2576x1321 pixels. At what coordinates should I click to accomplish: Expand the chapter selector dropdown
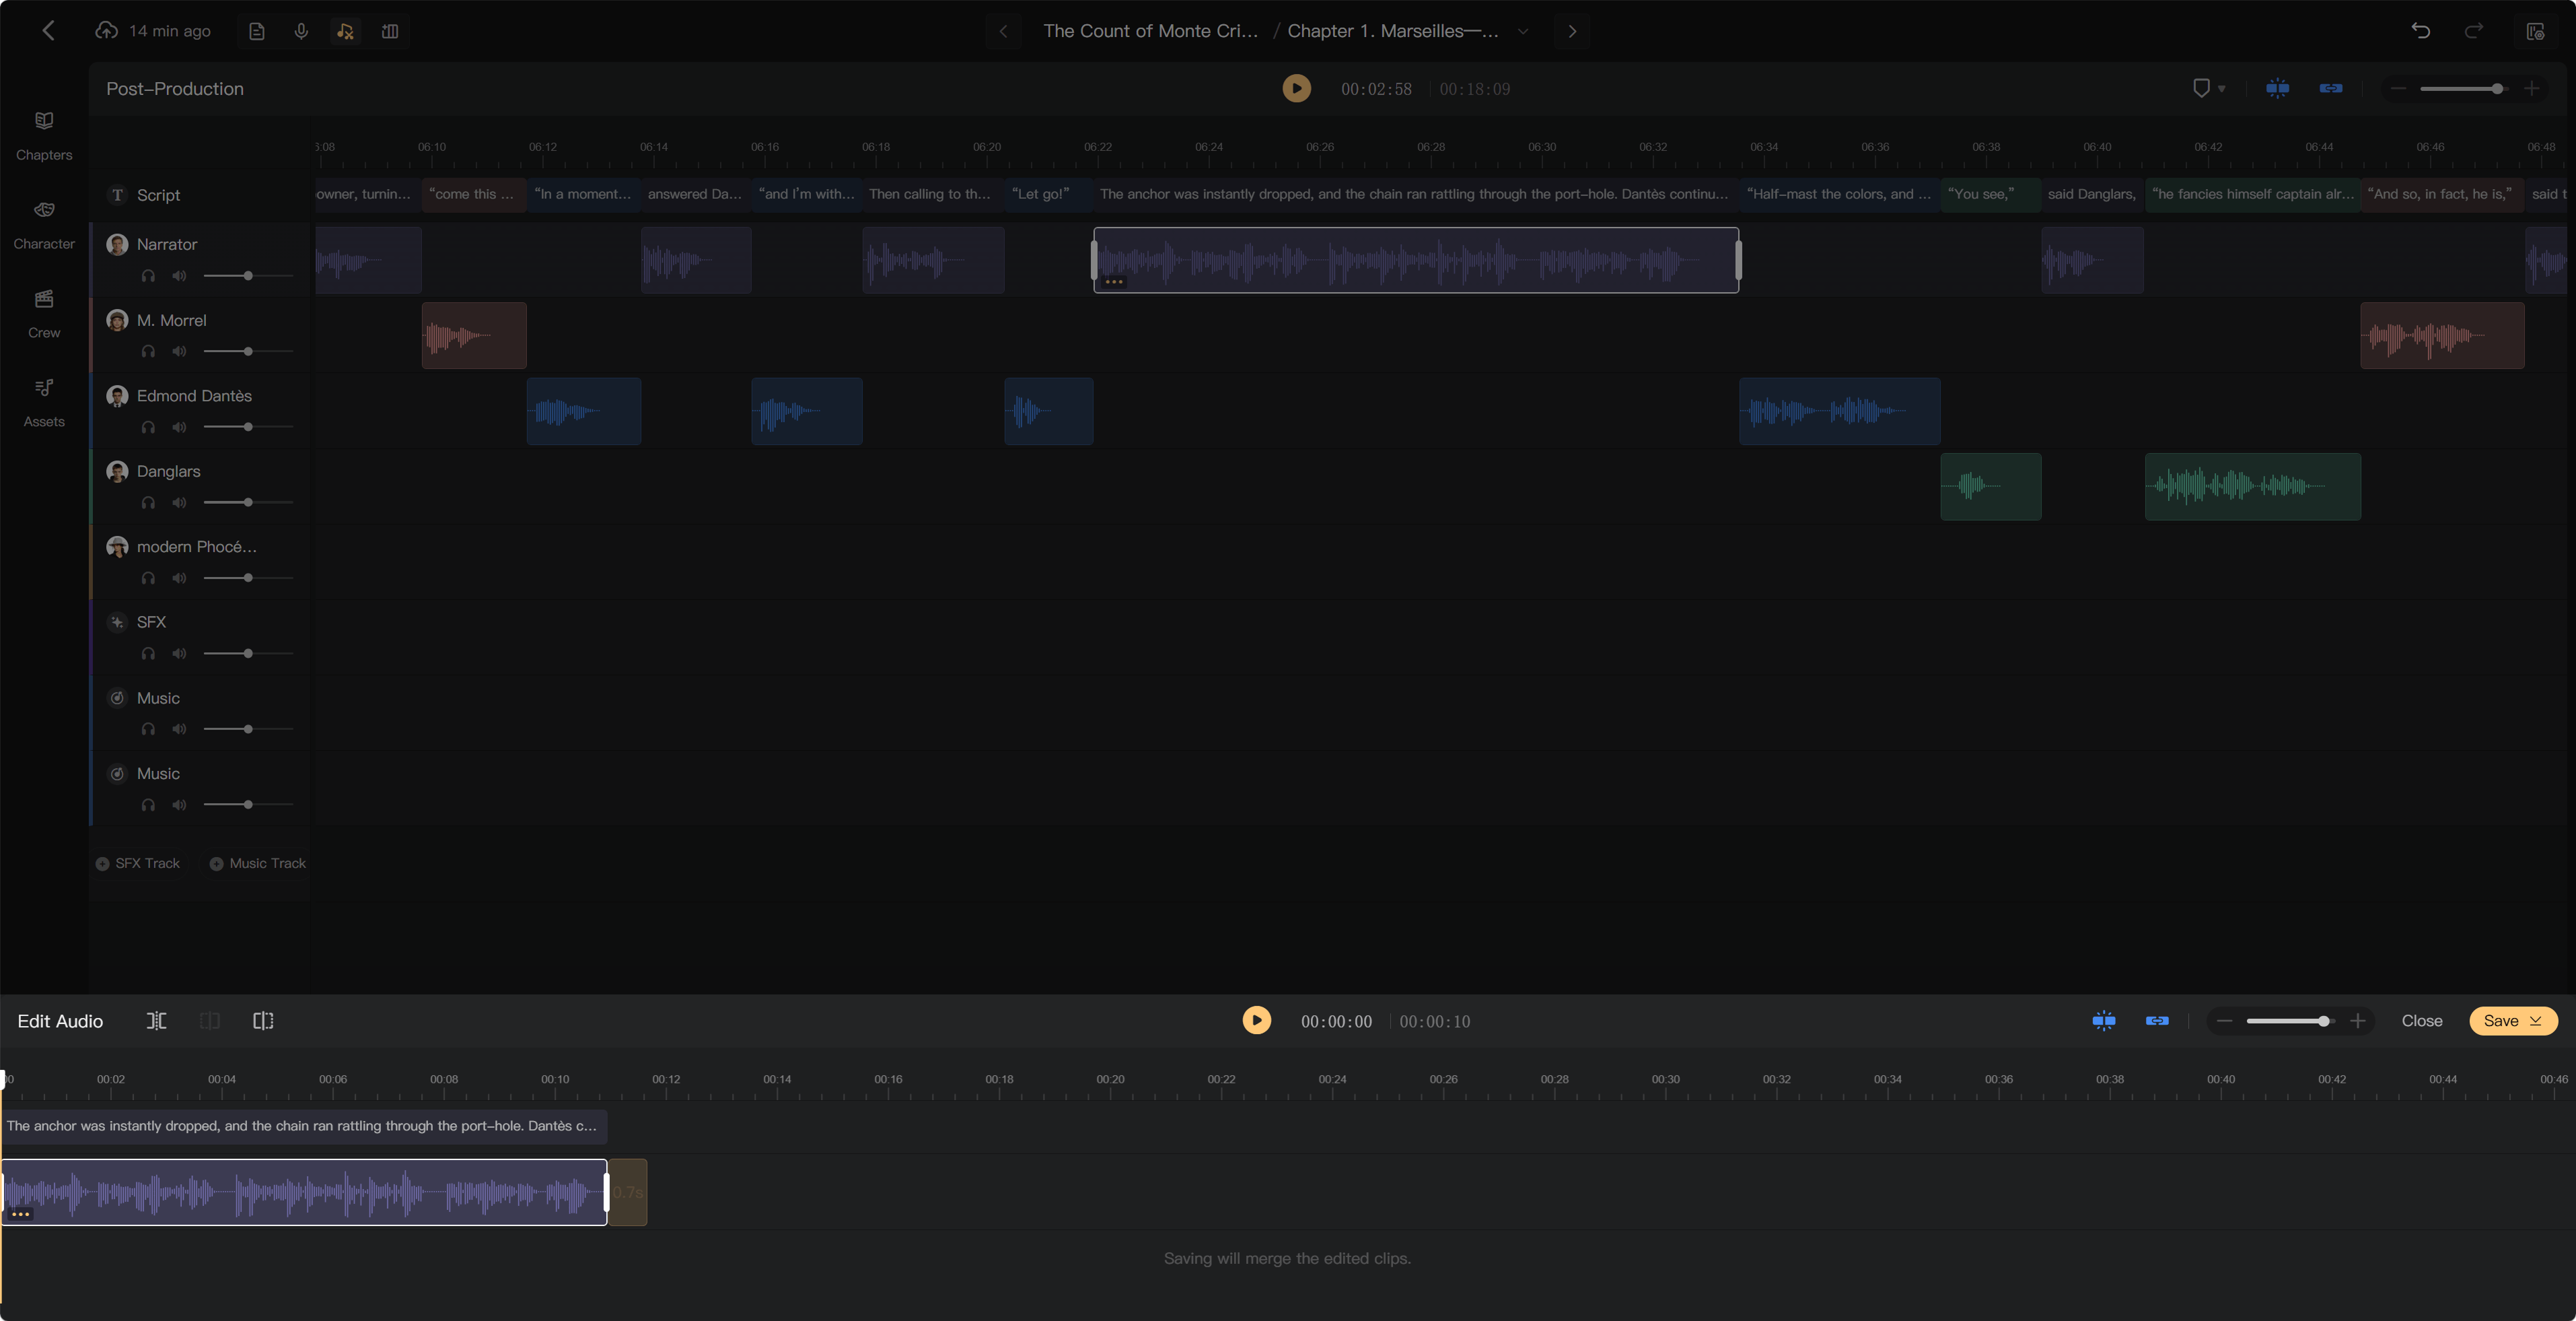click(x=1523, y=31)
